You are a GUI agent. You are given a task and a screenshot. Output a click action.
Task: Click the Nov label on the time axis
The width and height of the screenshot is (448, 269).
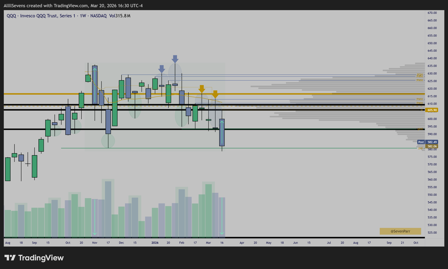(94, 242)
